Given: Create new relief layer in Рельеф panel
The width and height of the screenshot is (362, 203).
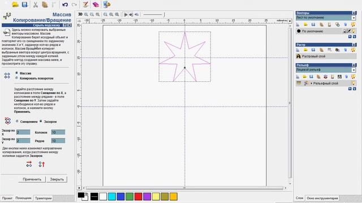Looking at the screenshot, I should [x=298, y=77].
